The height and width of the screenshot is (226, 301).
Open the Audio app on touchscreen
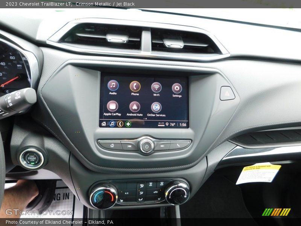click(113, 86)
